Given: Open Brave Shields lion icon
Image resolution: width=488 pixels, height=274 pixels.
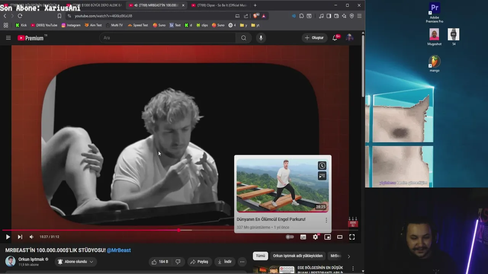Looking at the screenshot, I should click(255, 16).
